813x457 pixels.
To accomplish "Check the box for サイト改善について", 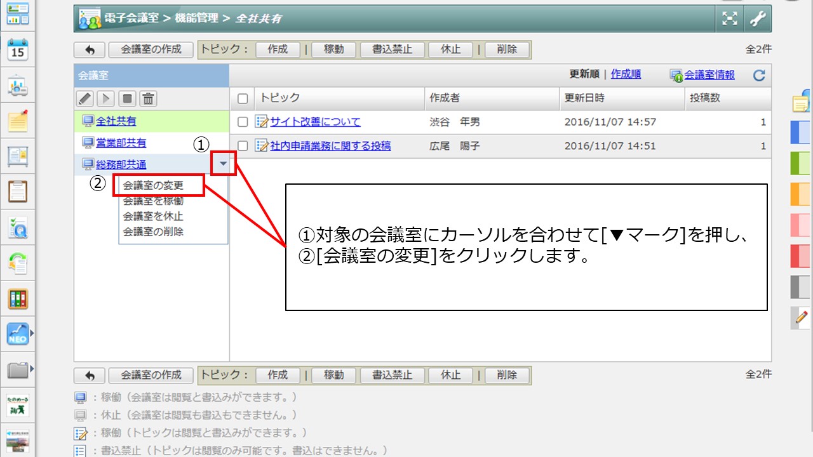I will 242,122.
